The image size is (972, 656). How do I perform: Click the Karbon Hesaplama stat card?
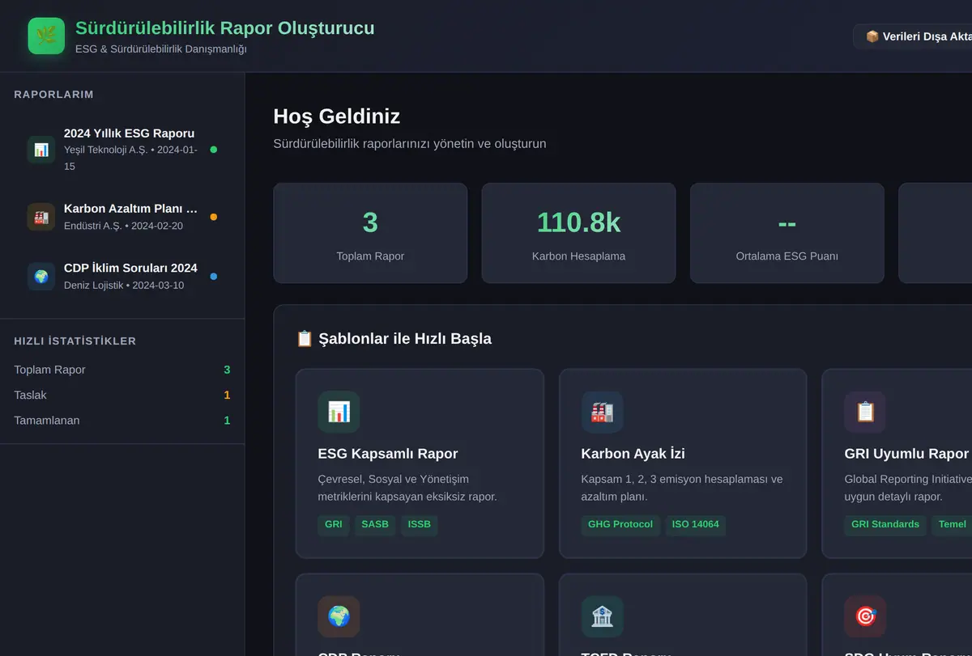(578, 233)
